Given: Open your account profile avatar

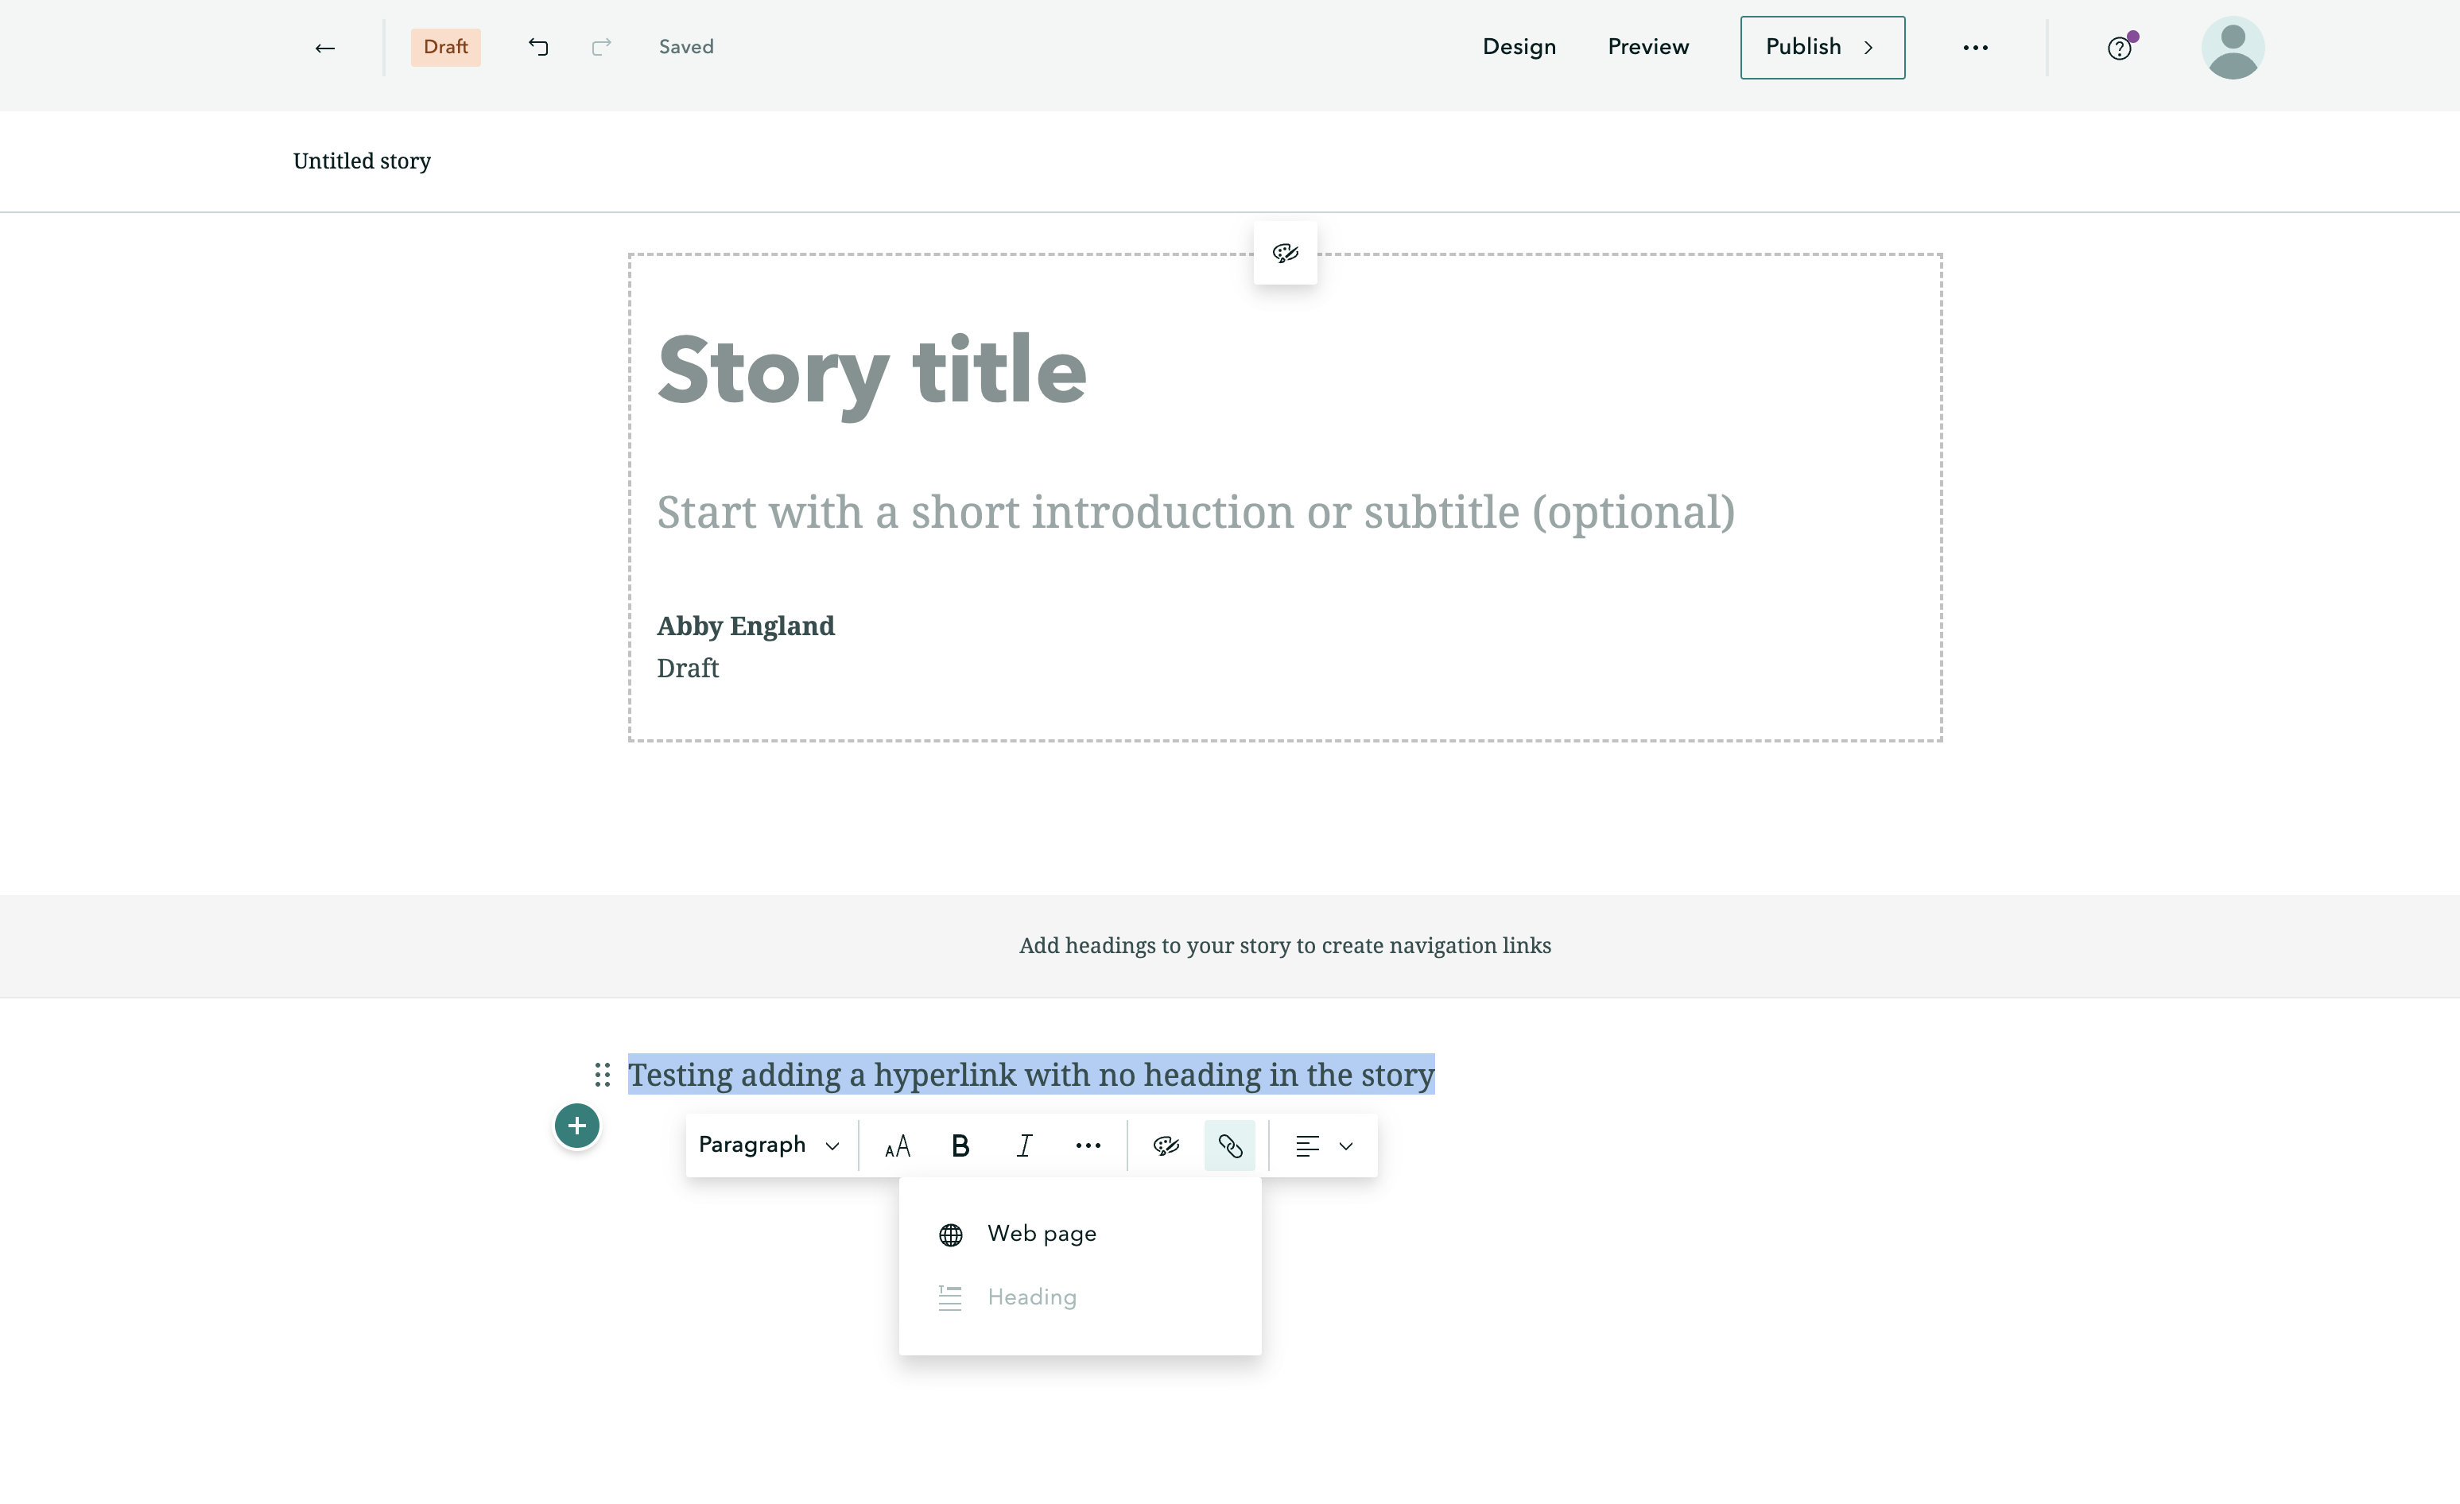Looking at the screenshot, I should (x=2233, y=47).
